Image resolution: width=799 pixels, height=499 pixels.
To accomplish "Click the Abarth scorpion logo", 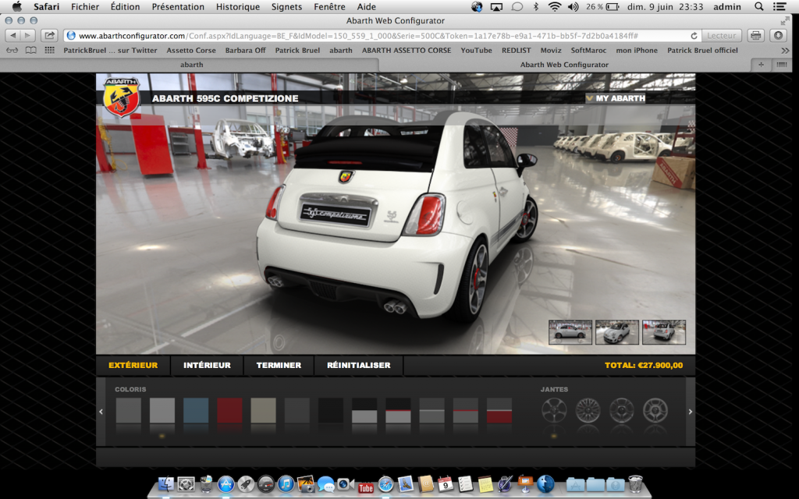I will coord(121,97).
